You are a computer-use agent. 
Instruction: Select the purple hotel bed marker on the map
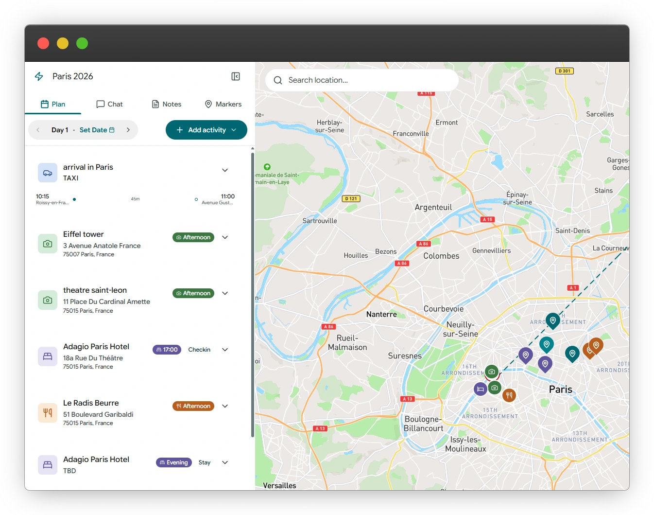point(481,389)
